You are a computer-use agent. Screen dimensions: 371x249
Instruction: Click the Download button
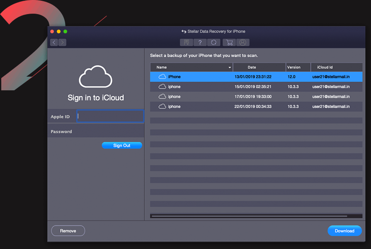(x=344, y=231)
